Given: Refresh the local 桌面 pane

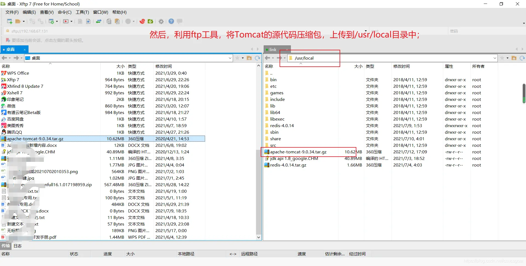Looking at the screenshot, I should [257, 58].
